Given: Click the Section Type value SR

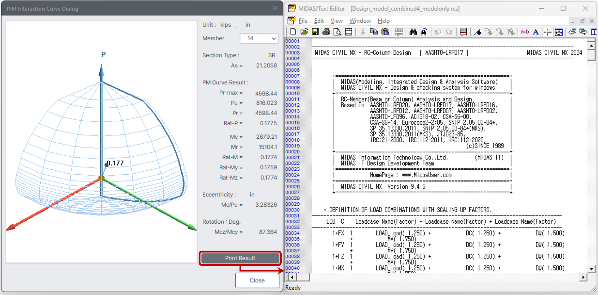Looking at the screenshot, I should [x=272, y=56].
